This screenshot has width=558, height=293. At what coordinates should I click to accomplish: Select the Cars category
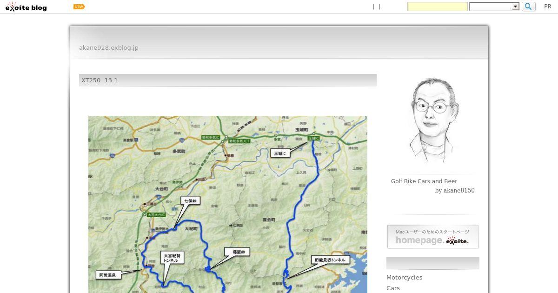click(393, 288)
